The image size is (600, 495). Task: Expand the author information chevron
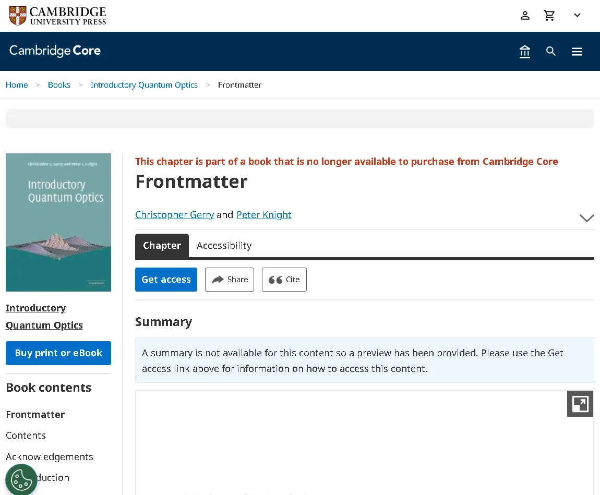click(586, 218)
